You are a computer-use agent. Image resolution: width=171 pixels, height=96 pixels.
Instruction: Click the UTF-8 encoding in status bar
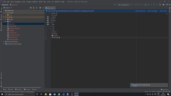coord(153,92)
